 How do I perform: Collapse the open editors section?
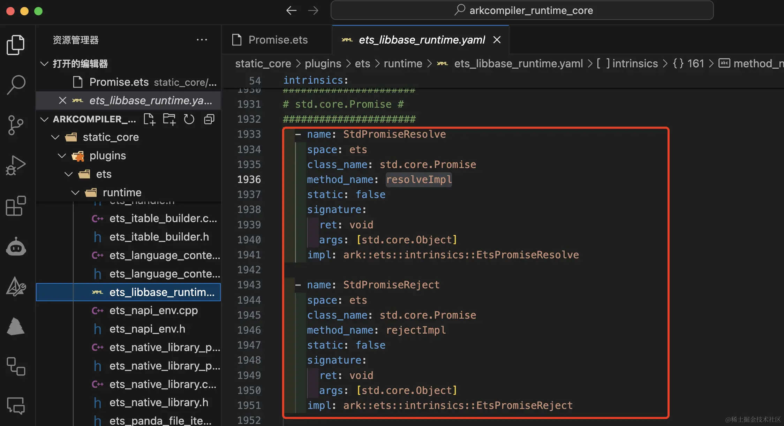point(44,64)
